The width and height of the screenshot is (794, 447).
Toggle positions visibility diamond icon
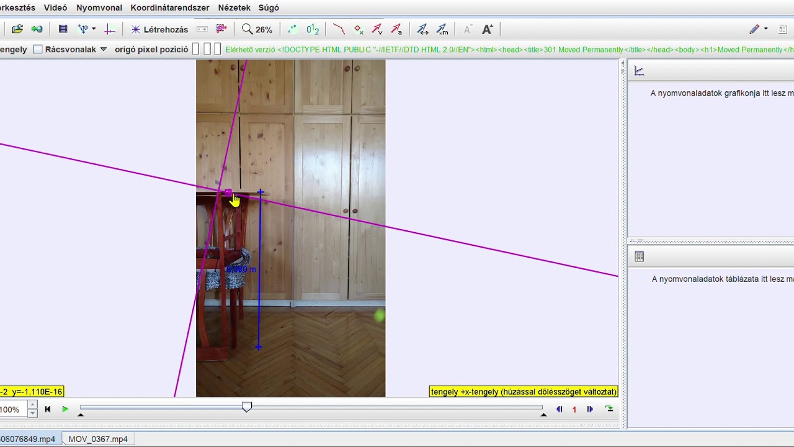[358, 29]
